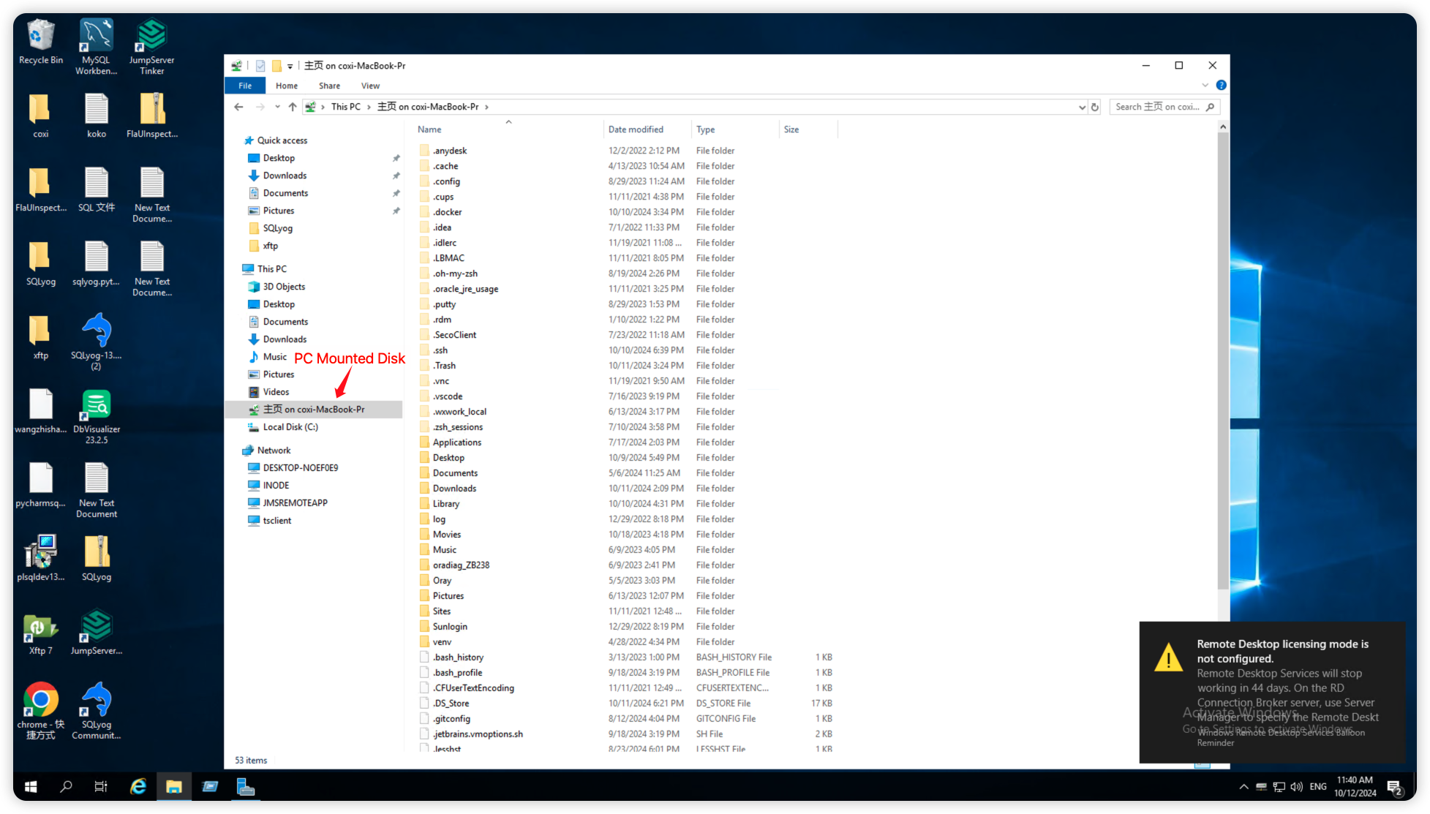Select the mounted disk on coxi-MacBook-Pr
The image size is (1430, 814).
click(314, 410)
